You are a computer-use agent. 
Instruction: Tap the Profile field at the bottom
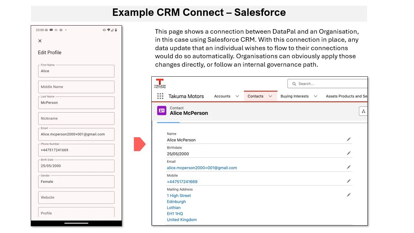76,212
